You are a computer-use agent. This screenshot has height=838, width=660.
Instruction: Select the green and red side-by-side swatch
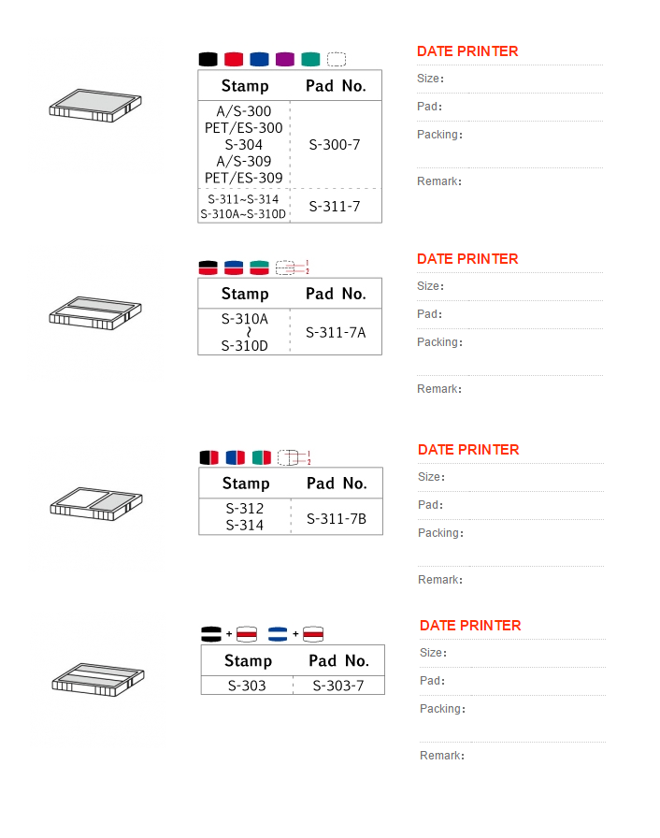click(x=262, y=457)
